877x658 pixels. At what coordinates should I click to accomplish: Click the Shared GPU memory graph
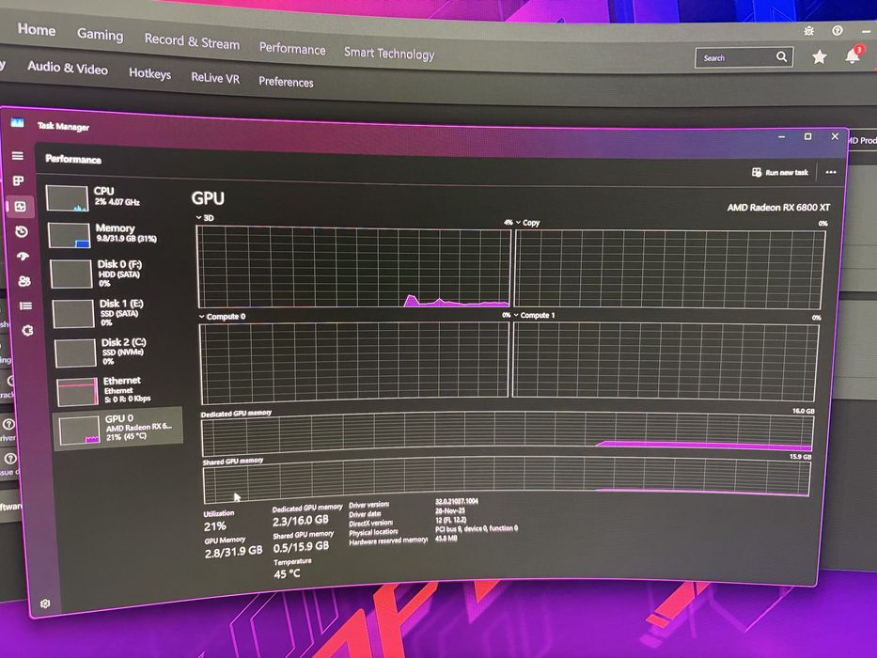pyautogui.click(x=507, y=480)
